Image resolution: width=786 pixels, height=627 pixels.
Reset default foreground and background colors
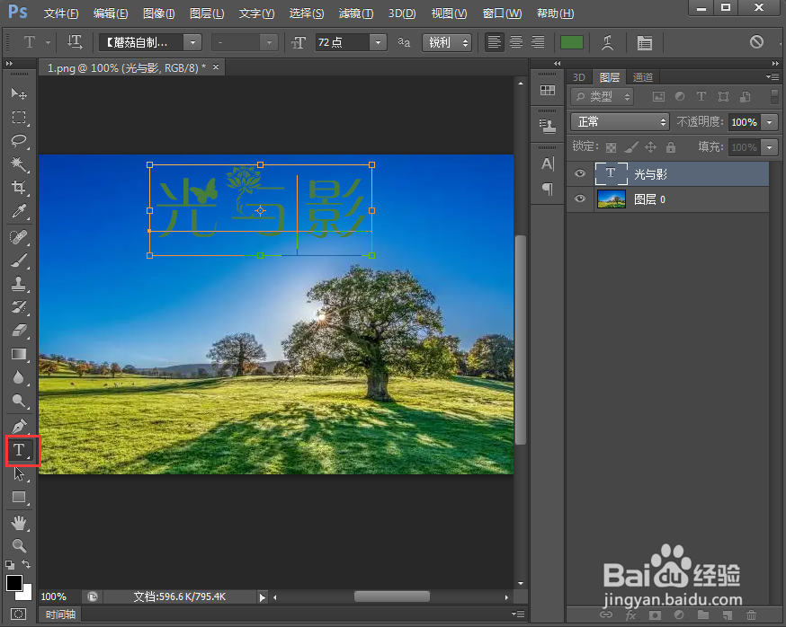pos(10,565)
